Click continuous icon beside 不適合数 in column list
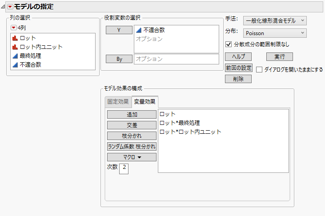 click(x=15, y=65)
